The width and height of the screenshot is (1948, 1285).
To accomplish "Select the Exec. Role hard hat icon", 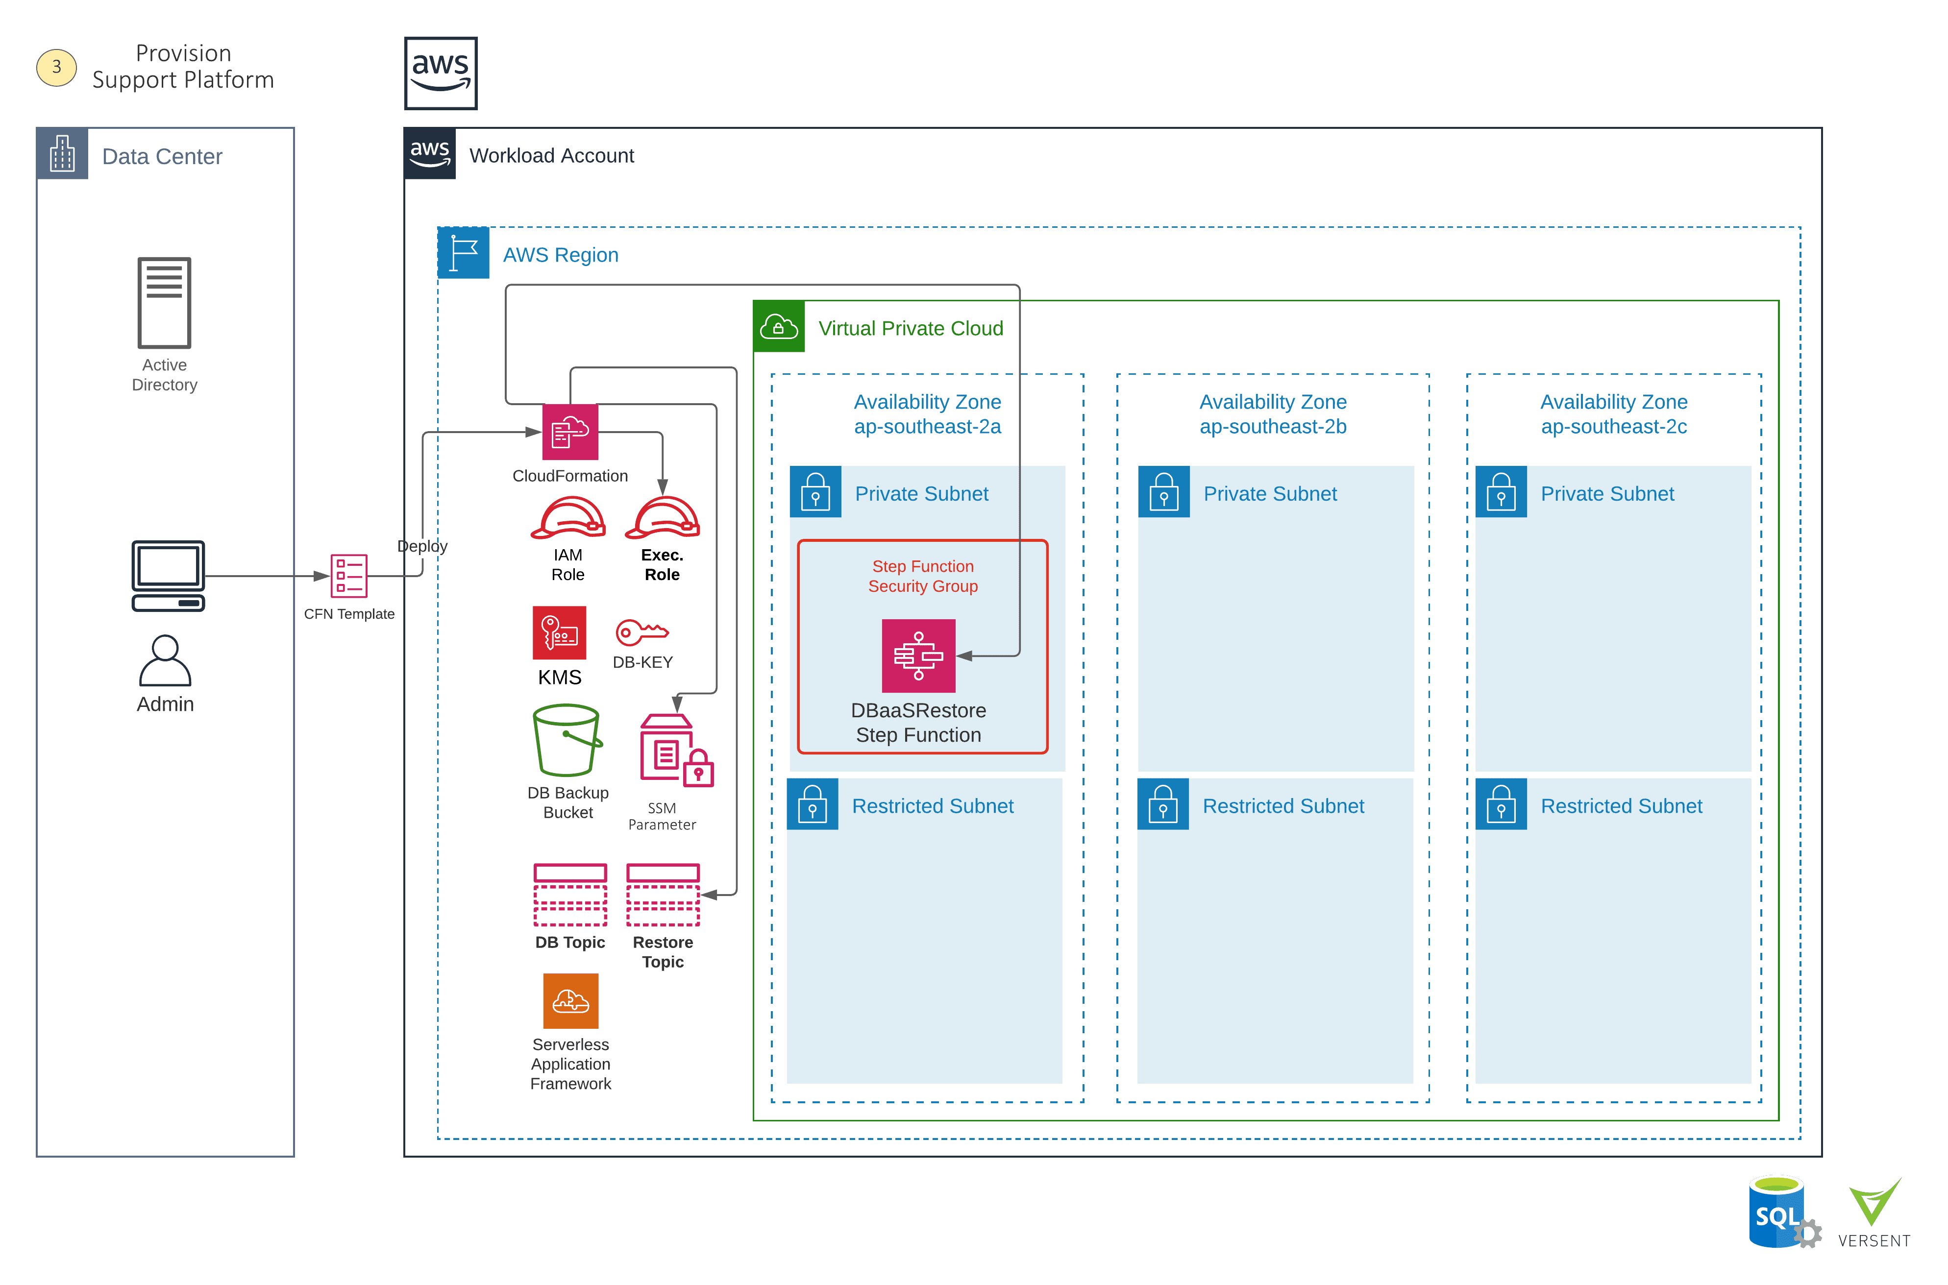I will 663,518.
